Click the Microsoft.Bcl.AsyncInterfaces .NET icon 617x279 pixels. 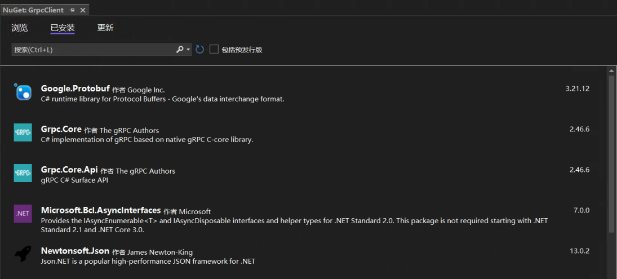pos(23,214)
